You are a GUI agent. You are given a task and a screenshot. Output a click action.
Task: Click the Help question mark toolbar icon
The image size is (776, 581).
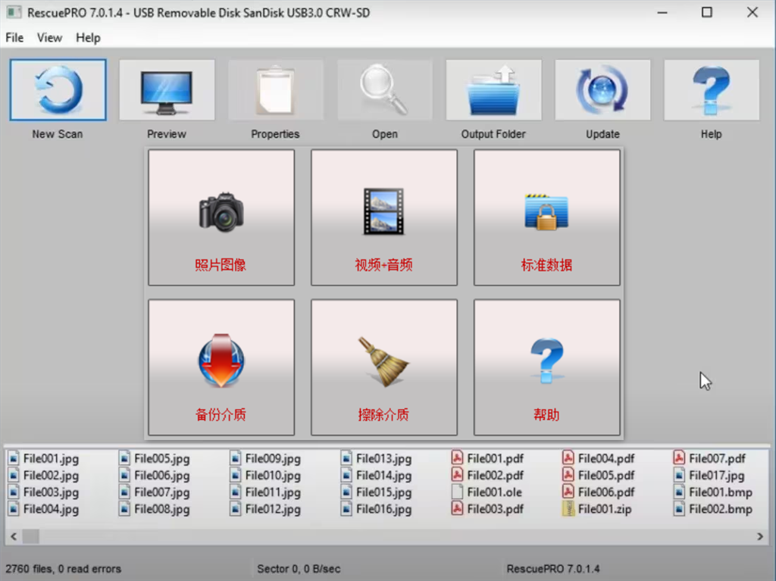(x=711, y=91)
